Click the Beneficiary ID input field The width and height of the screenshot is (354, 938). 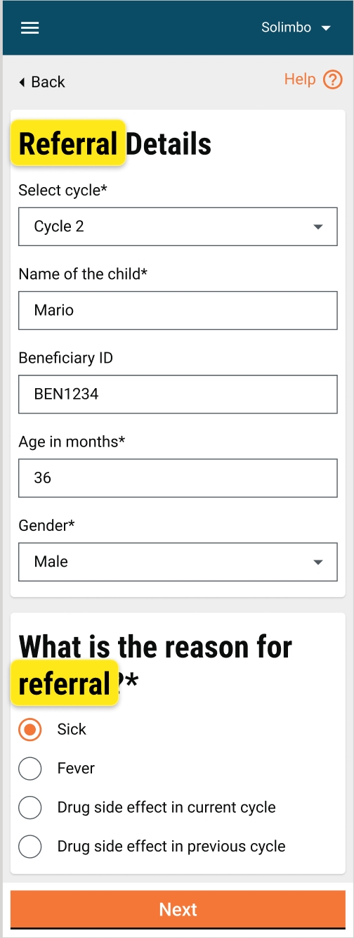pyautogui.click(x=178, y=394)
